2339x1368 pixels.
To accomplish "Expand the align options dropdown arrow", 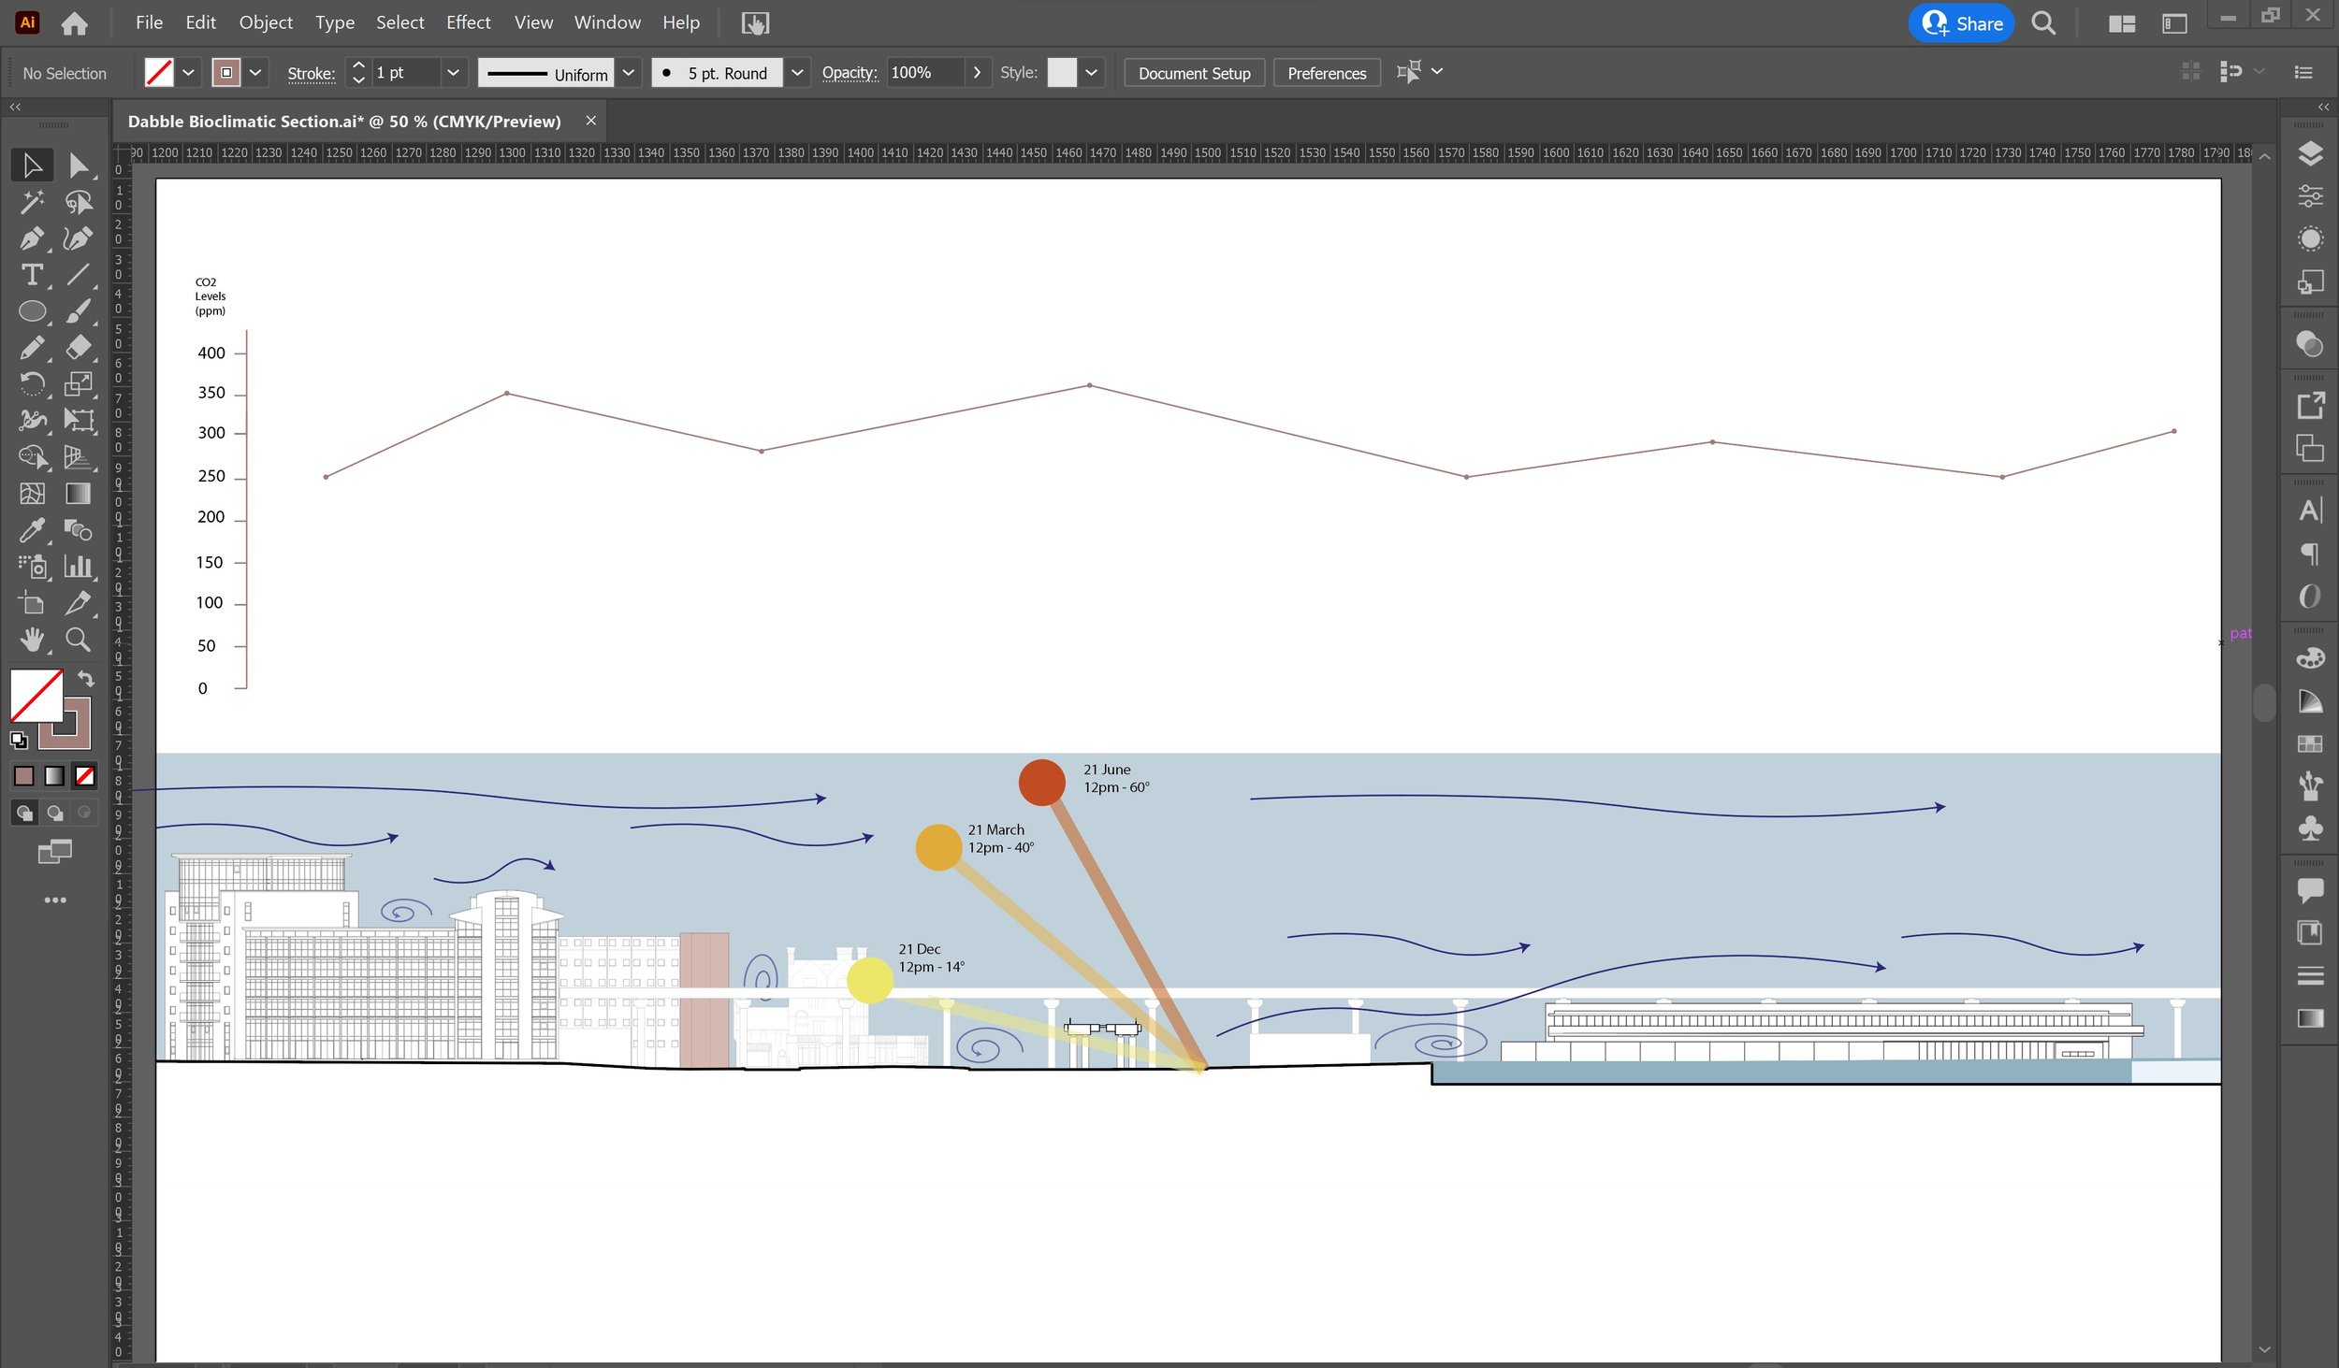I will pos(1437,72).
